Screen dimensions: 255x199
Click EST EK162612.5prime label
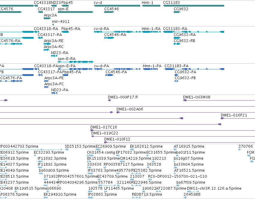[146, 146]
